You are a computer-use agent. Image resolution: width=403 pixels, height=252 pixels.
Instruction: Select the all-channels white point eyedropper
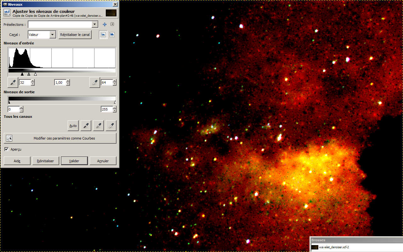tap(111, 126)
